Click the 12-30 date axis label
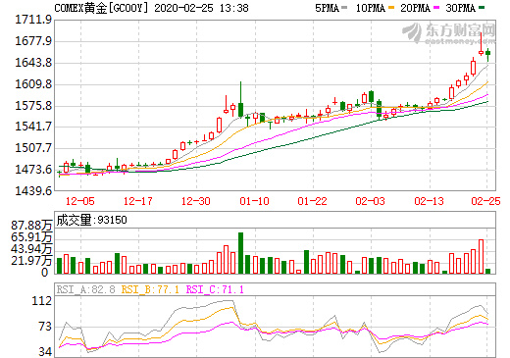This screenshot has height=358, width=510. pyautogui.click(x=196, y=201)
